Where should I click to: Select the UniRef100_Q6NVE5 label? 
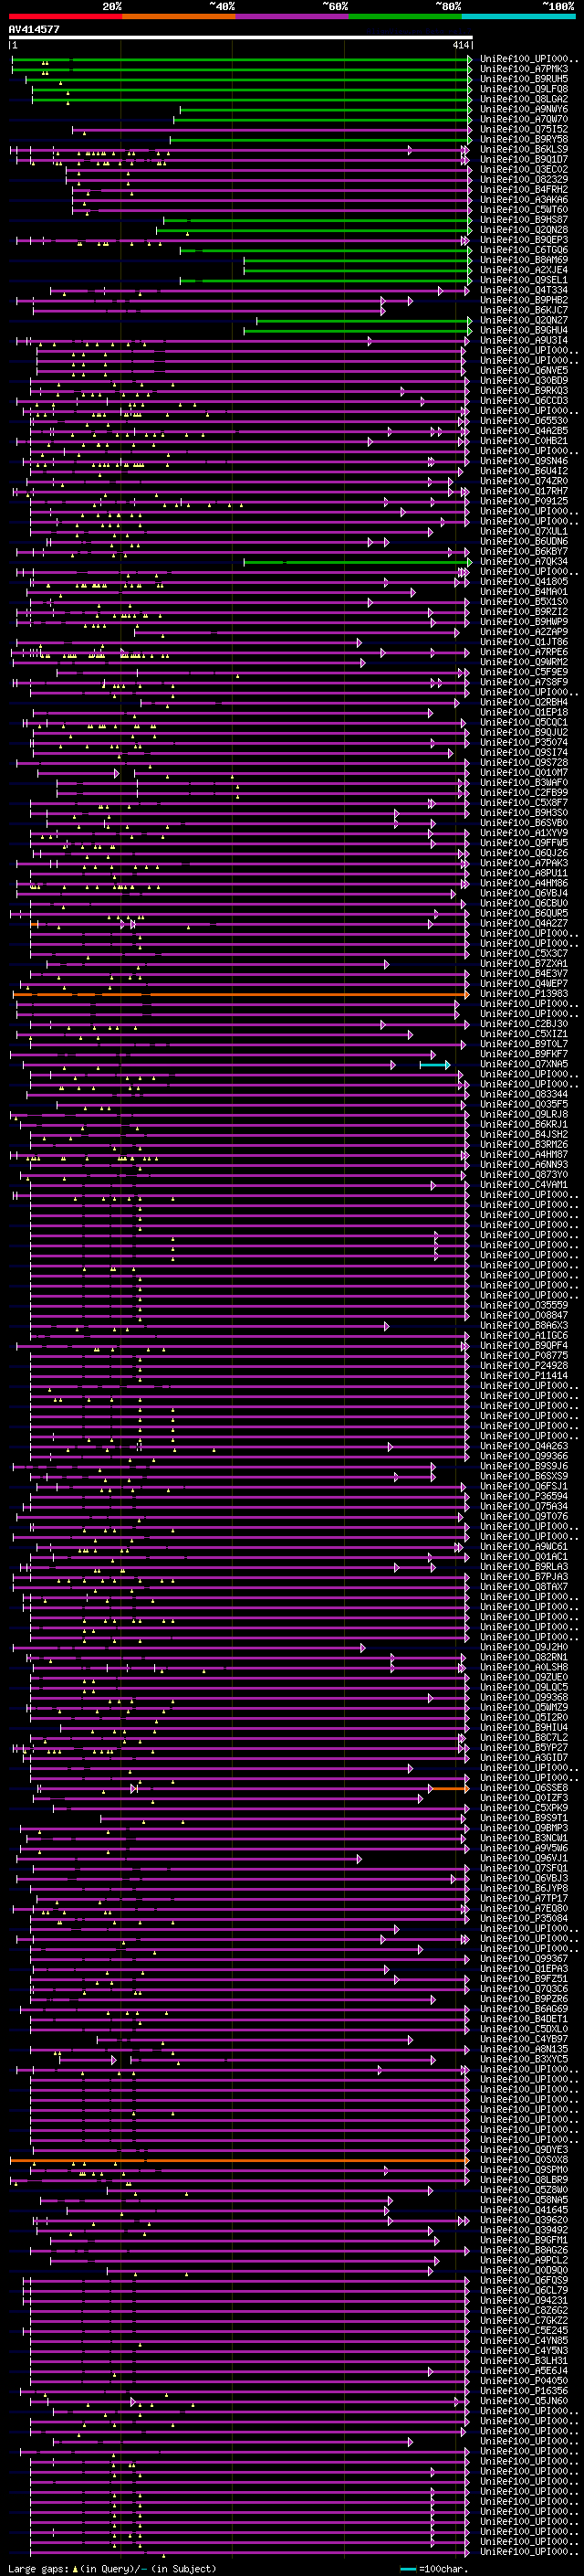(x=524, y=370)
